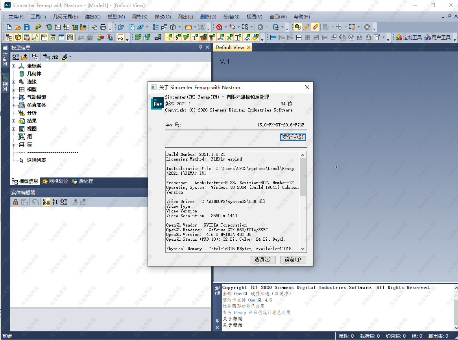This screenshot has width=458, height=340.
Task: Toggle the Data Table pane icon
Action: [70, 37]
